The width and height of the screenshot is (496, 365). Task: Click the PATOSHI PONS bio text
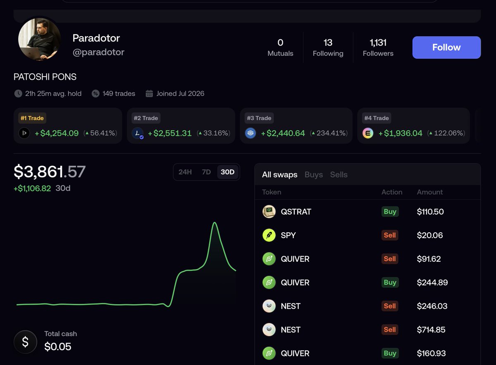pos(45,77)
